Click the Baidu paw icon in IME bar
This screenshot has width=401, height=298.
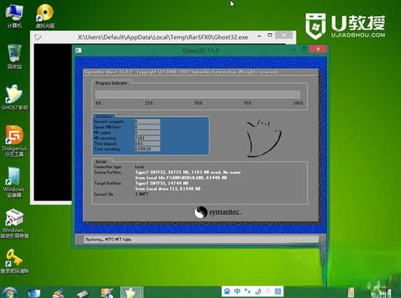click(227, 292)
